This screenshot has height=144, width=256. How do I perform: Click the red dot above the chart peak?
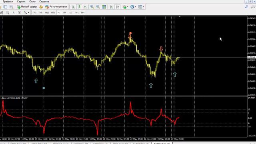tap(130, 33)
